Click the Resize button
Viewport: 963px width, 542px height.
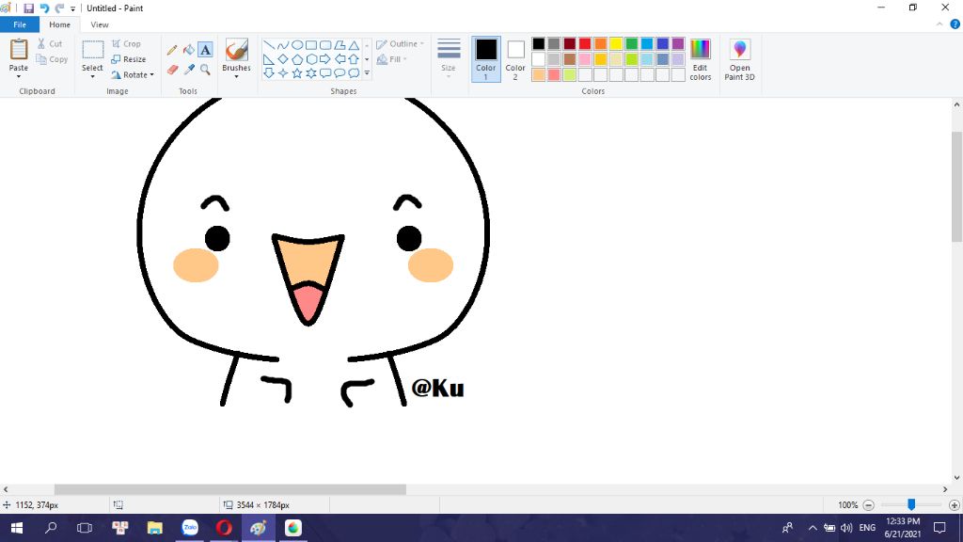[x=128, y=59]
